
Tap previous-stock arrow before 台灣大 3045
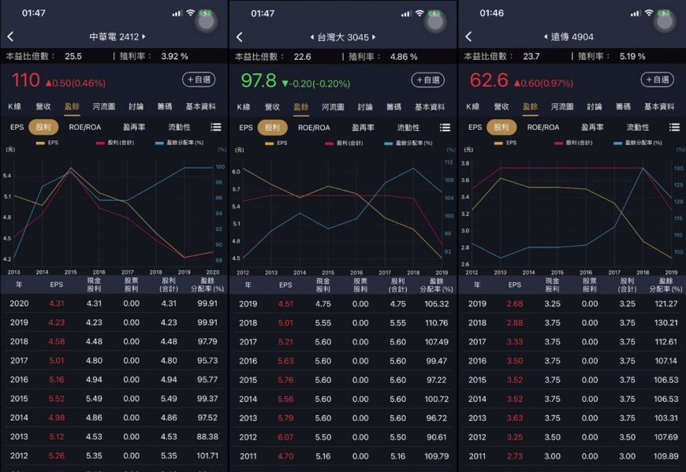[312, 37]
